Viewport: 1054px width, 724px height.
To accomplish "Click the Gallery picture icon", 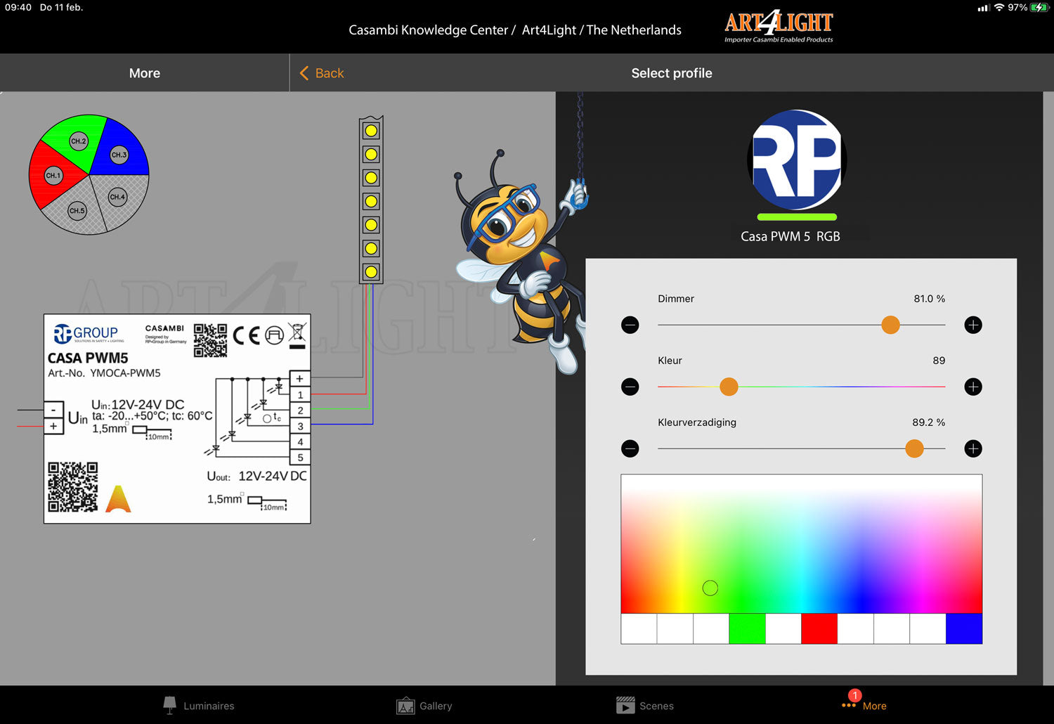I will click(x=405, y=706).
